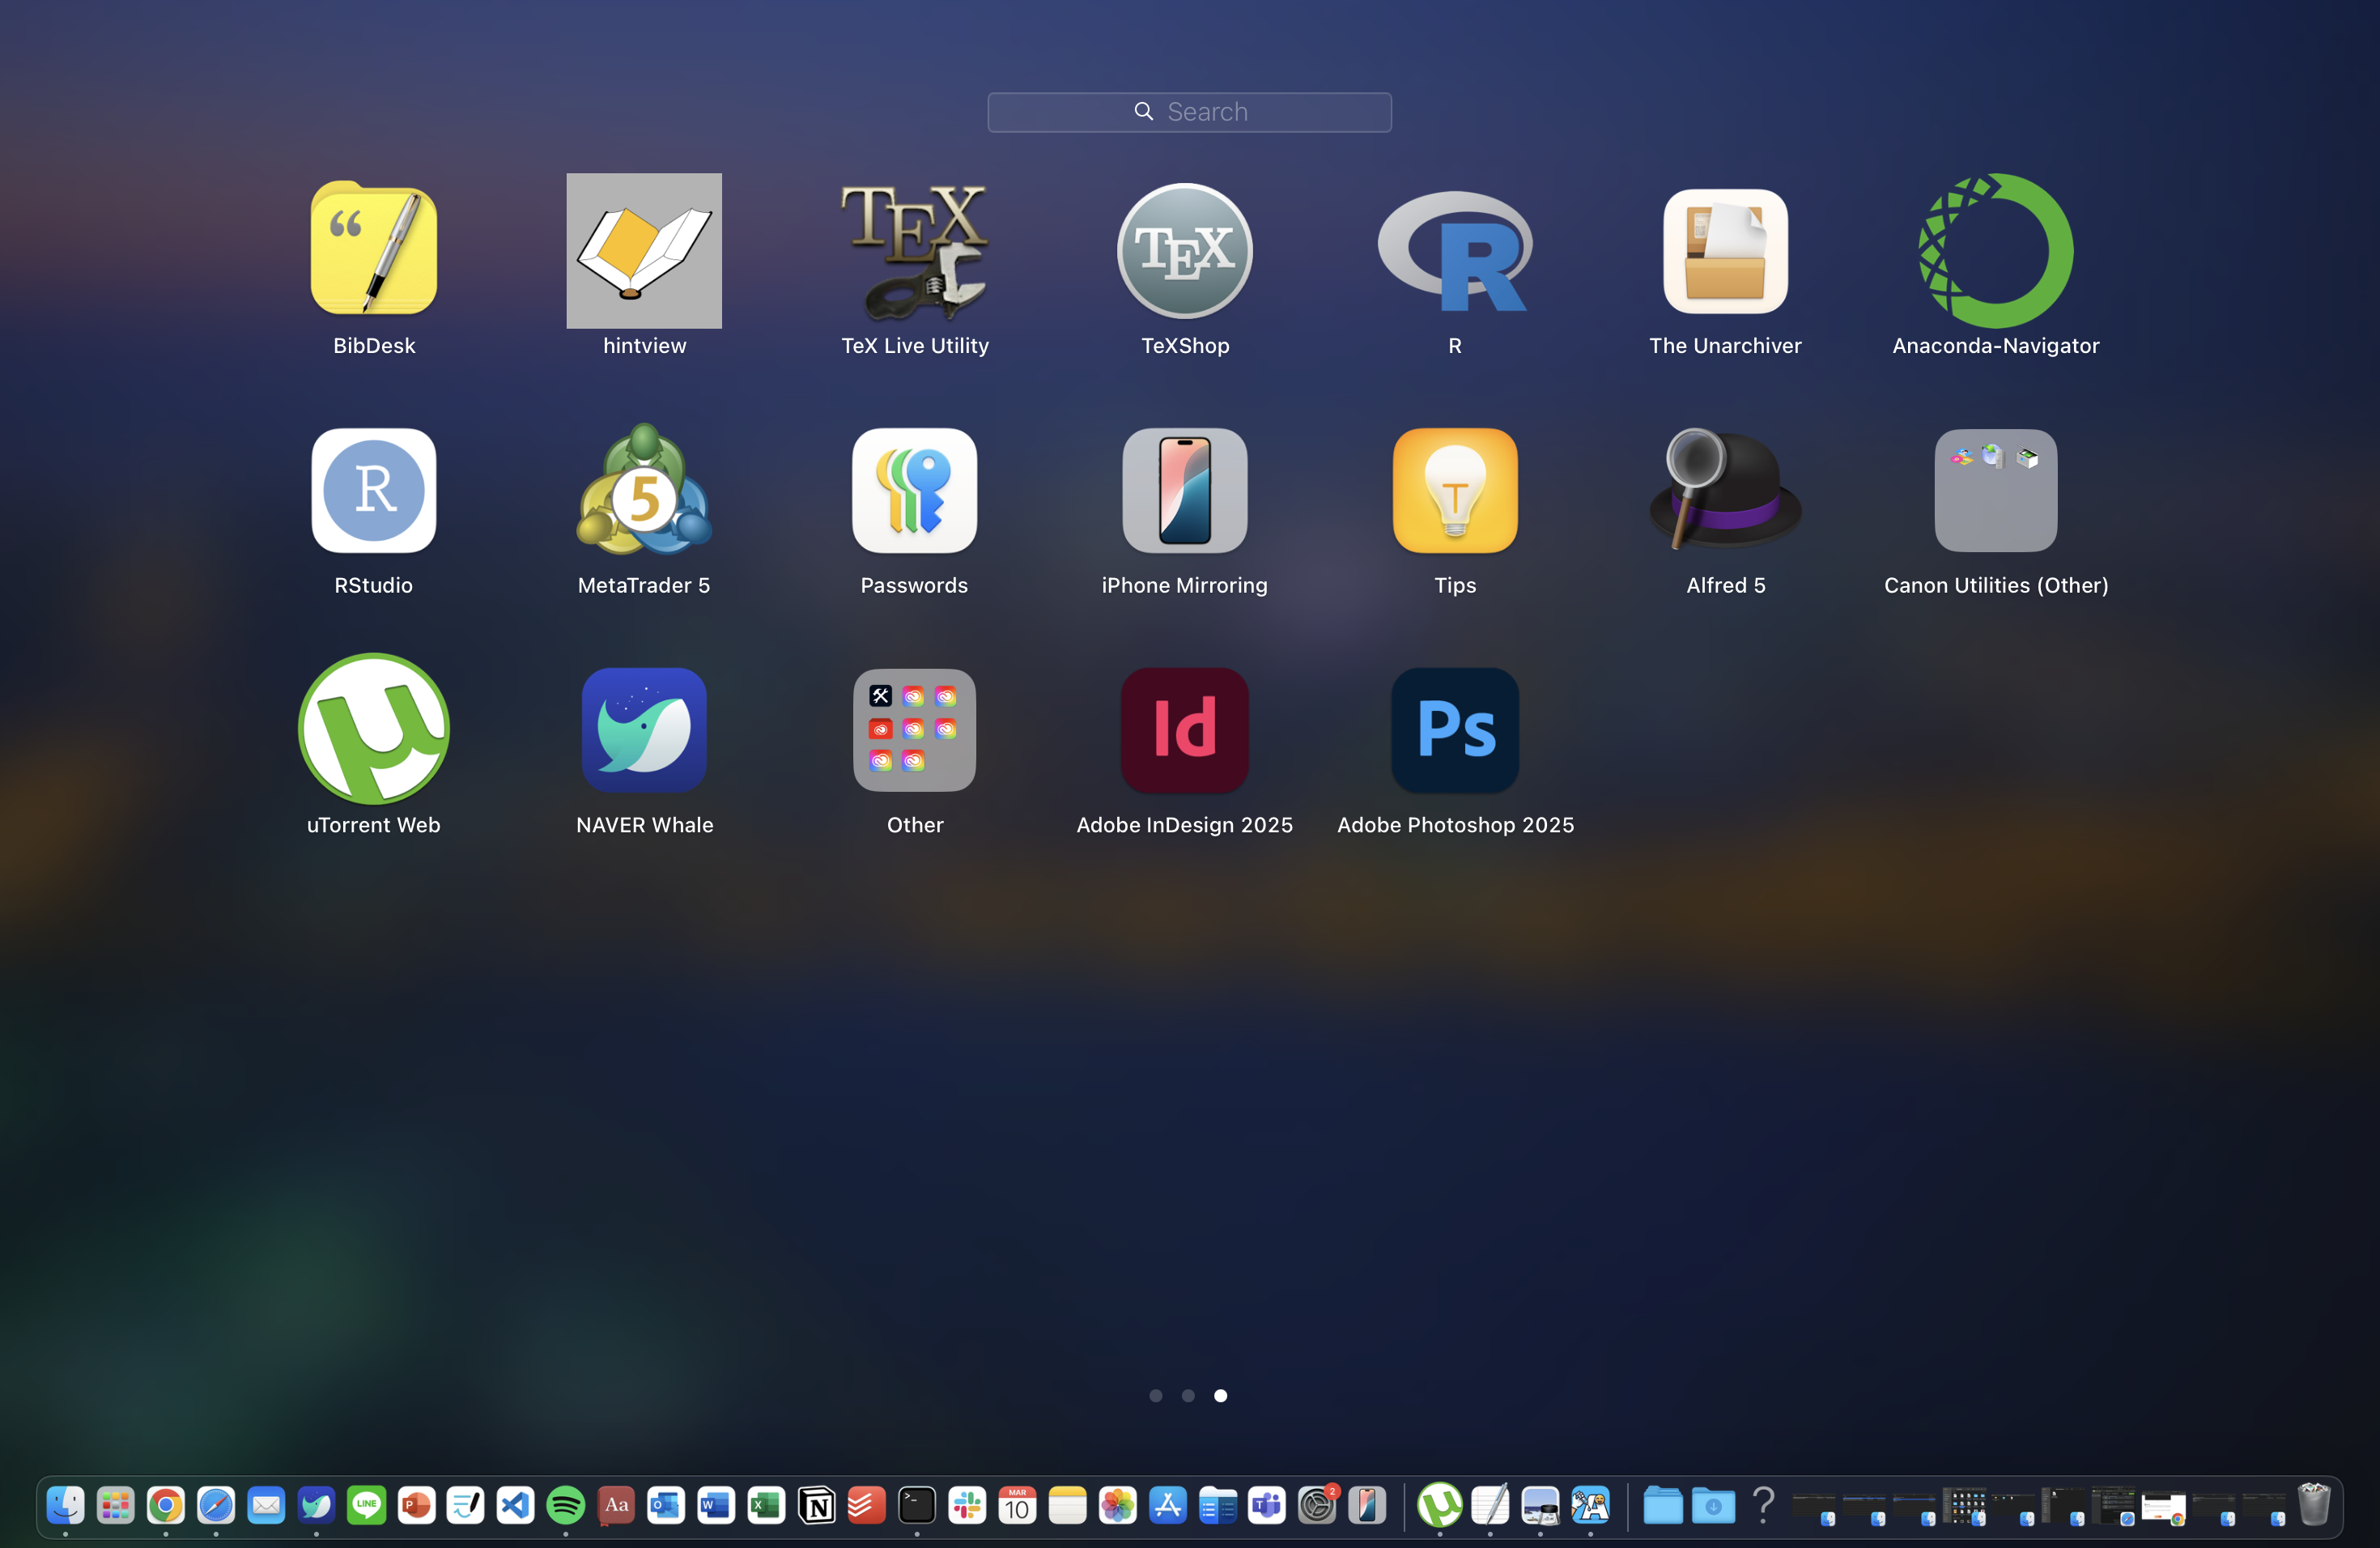Viewport: 2380px width, 1548px height.
Task: Click the Launchpad icon in the Dock
Action: (115, 1504)
